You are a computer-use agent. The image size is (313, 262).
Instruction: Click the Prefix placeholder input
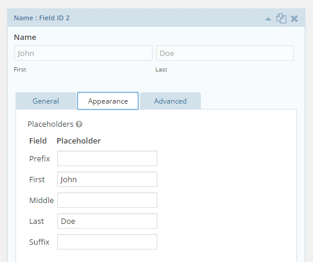[x=107, y=158]
